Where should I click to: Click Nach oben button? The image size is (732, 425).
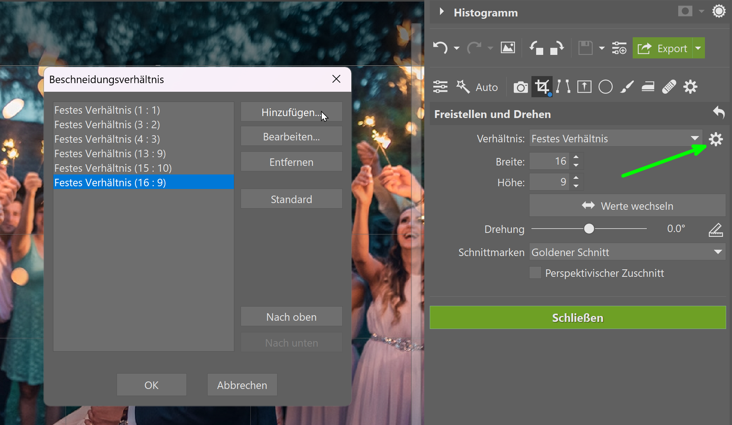(291, 317)
